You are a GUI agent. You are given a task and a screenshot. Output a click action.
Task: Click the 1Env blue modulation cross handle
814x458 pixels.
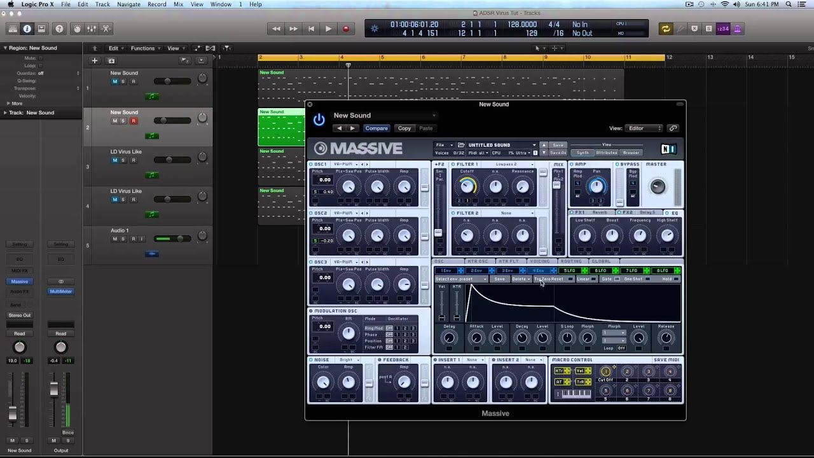462,271
